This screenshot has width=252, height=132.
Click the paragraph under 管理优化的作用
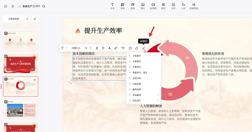[227, 67]
